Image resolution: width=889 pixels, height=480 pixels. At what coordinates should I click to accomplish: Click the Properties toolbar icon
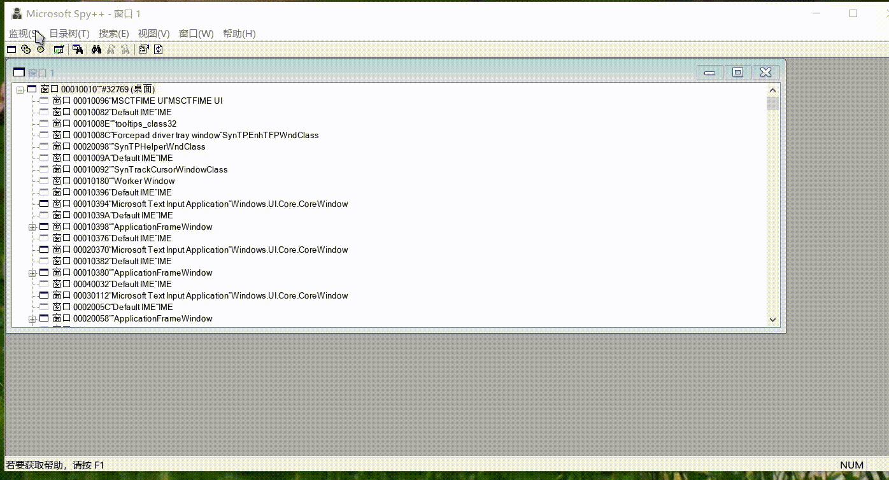pyautogui.click(x=144, y=49)
